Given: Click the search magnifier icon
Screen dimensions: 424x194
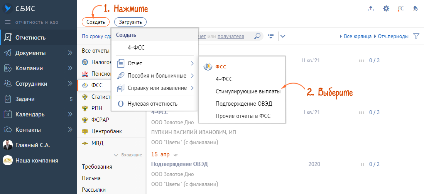Looking at the screenshot, I should pyautogui.click(x=257, y=36).
